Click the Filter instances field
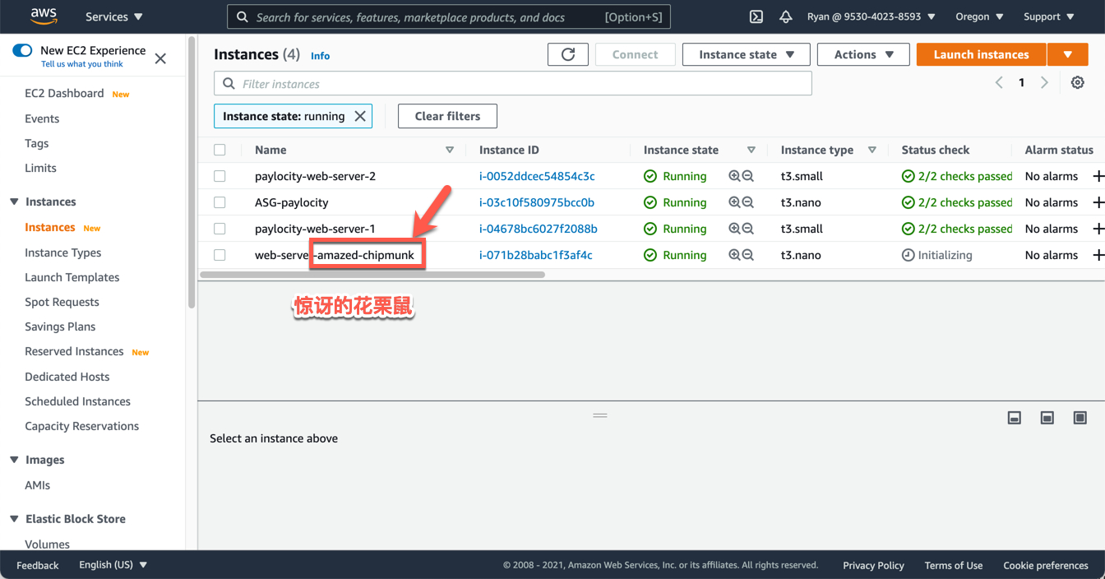The width and height of the screenshot is (1105, 579). (513, 83)
